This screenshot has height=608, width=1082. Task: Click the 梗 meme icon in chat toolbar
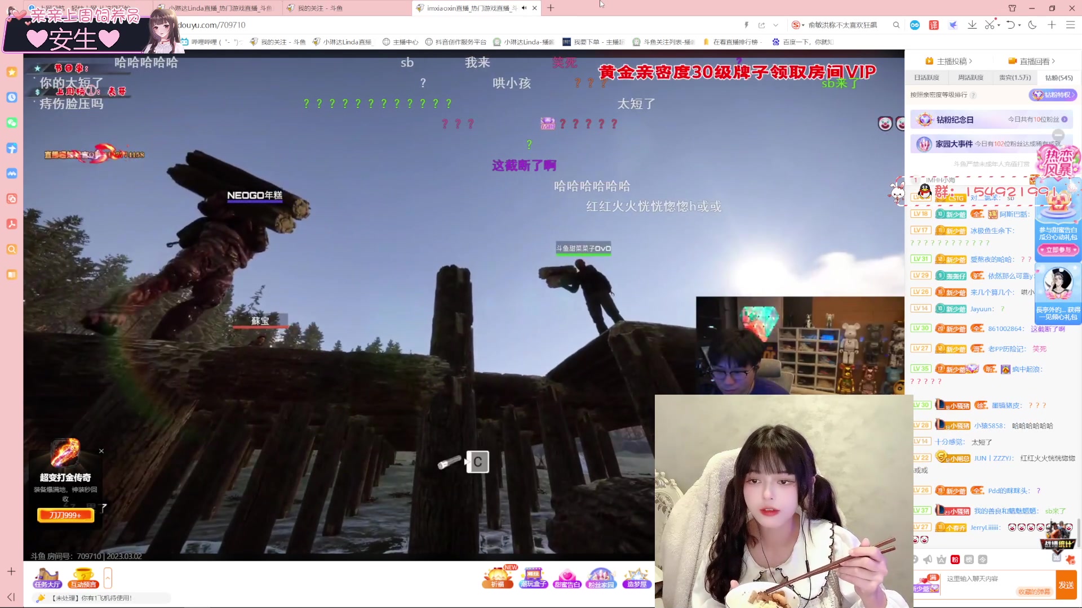(969, 560)
